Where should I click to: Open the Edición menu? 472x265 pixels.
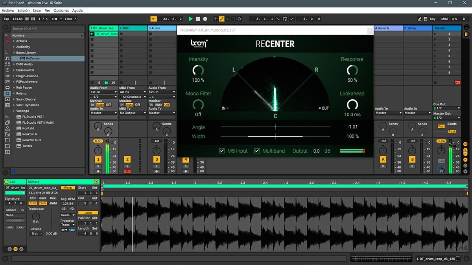[x=24, y=11]
